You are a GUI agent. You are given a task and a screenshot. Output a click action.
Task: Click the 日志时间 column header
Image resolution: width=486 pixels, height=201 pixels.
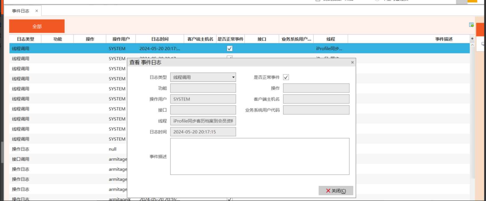pos(160,39)
